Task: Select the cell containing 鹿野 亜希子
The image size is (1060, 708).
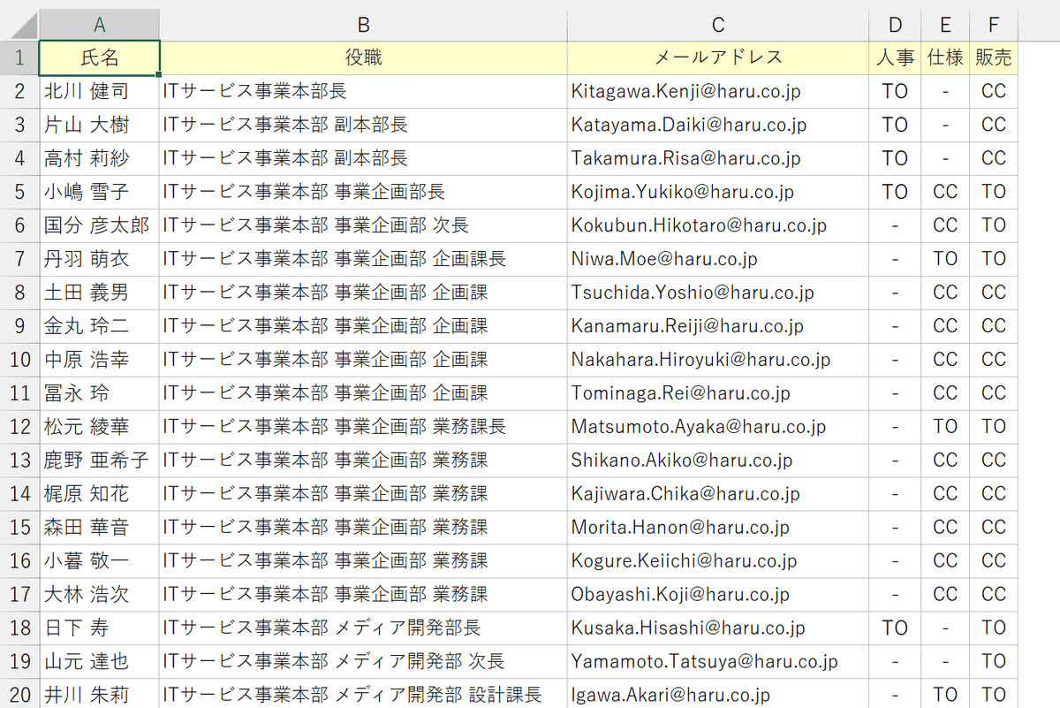Action: [x=100, y=461]
